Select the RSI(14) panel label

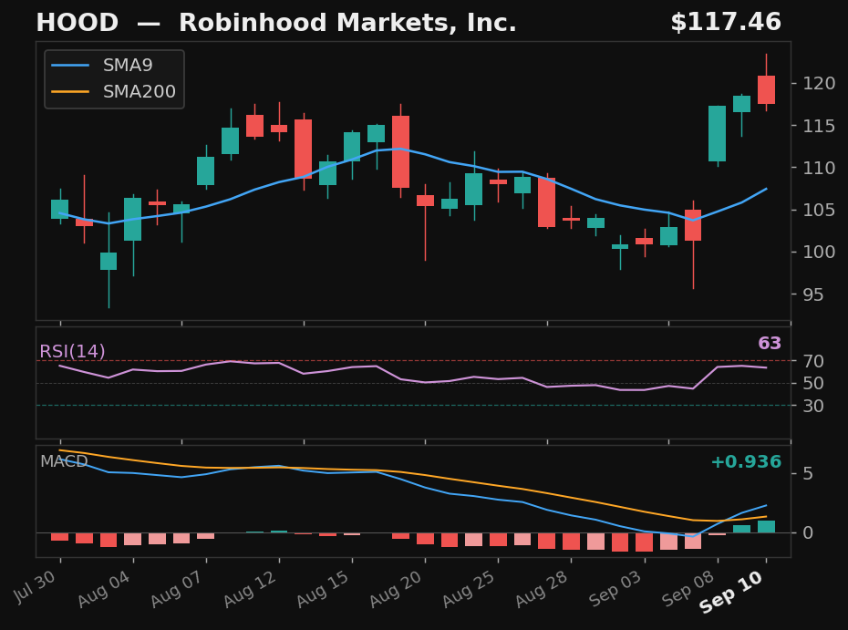pos(72,352)
